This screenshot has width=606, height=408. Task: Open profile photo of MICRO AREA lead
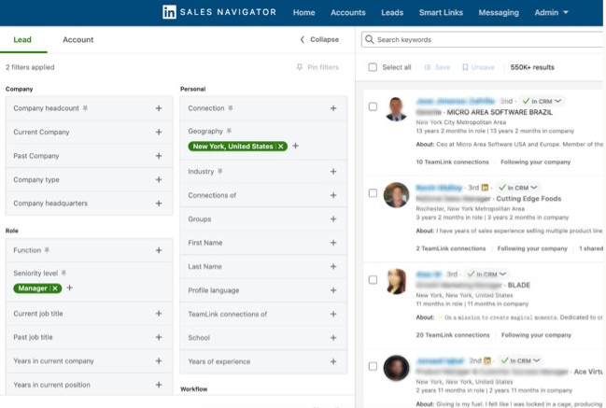coord(396,108)
